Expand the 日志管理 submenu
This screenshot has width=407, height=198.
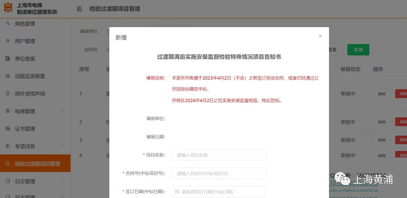63,181
